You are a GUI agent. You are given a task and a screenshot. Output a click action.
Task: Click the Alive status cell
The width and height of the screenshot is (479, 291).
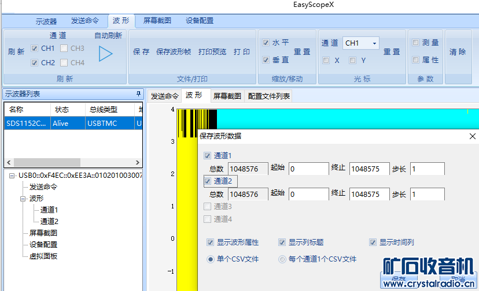pos(68,123)
